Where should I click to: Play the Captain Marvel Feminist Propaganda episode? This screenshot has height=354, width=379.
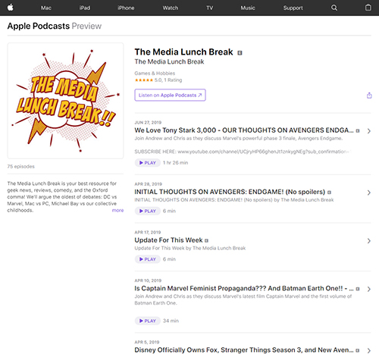[148, 321]
